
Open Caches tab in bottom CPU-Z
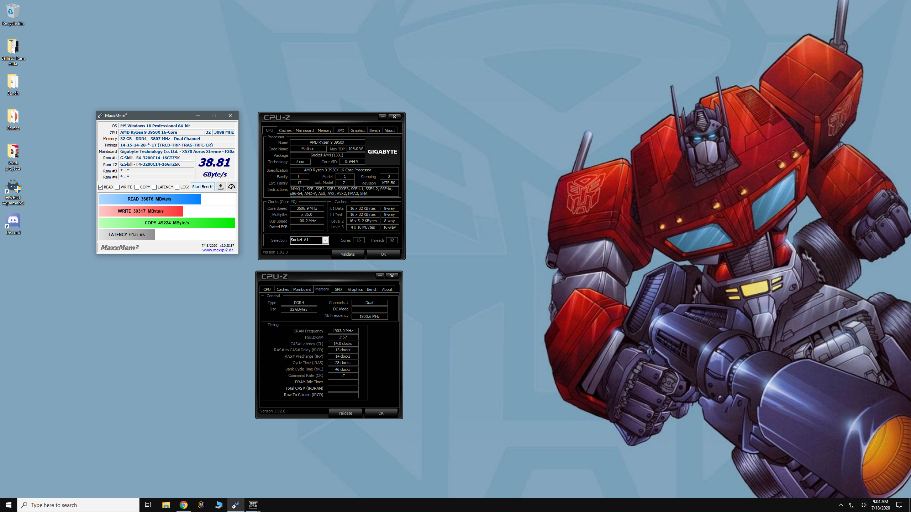[x=283, y=289]
